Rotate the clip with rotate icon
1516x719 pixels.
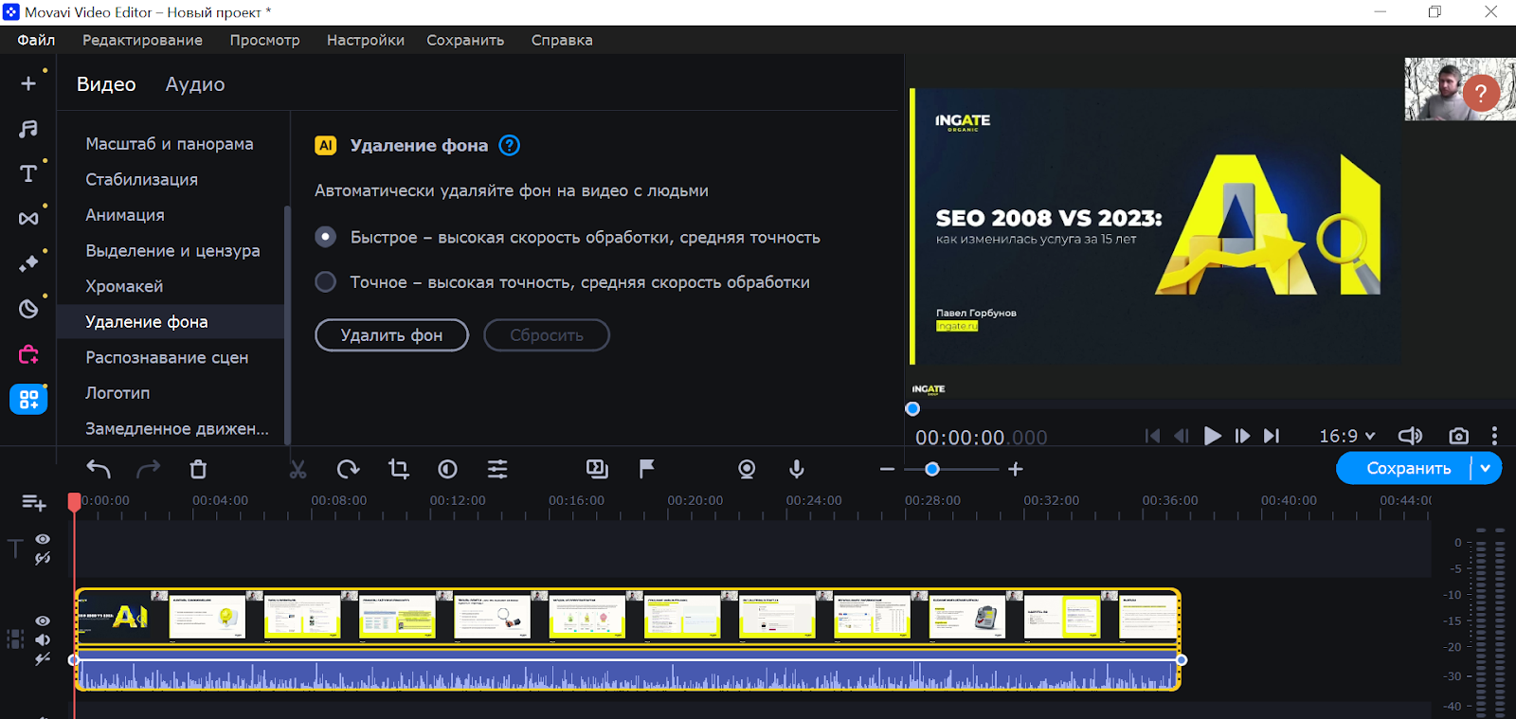348,469
